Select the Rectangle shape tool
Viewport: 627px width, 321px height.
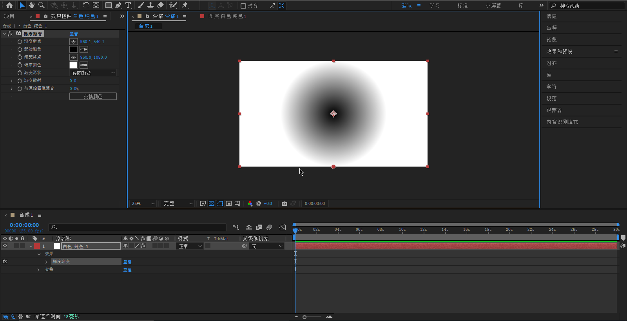[x=109, y=5]
